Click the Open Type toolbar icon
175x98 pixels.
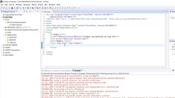tap(50, 8)
